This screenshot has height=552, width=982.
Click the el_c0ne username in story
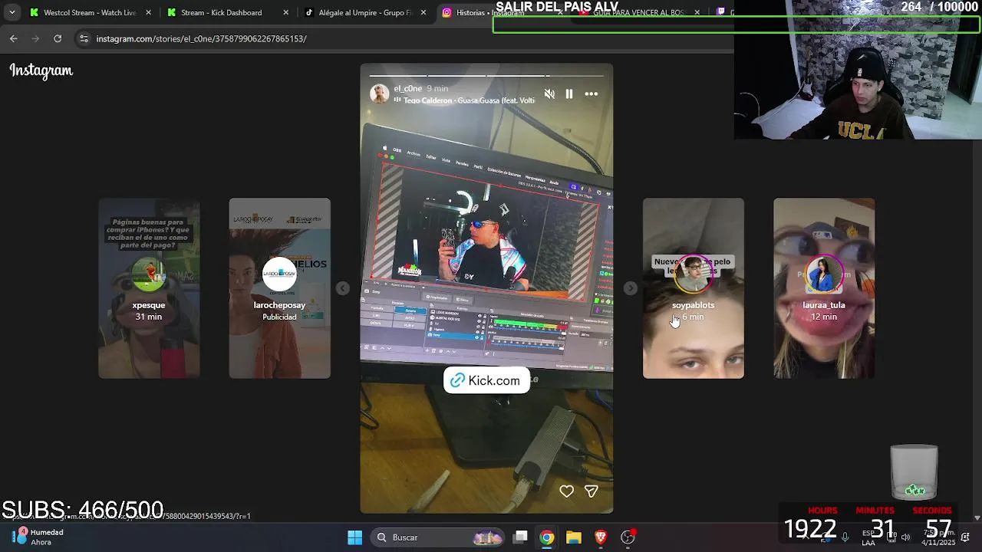[x=407, y=89]
